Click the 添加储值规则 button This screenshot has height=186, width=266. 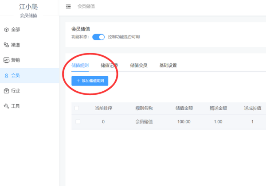click(90, 81)
